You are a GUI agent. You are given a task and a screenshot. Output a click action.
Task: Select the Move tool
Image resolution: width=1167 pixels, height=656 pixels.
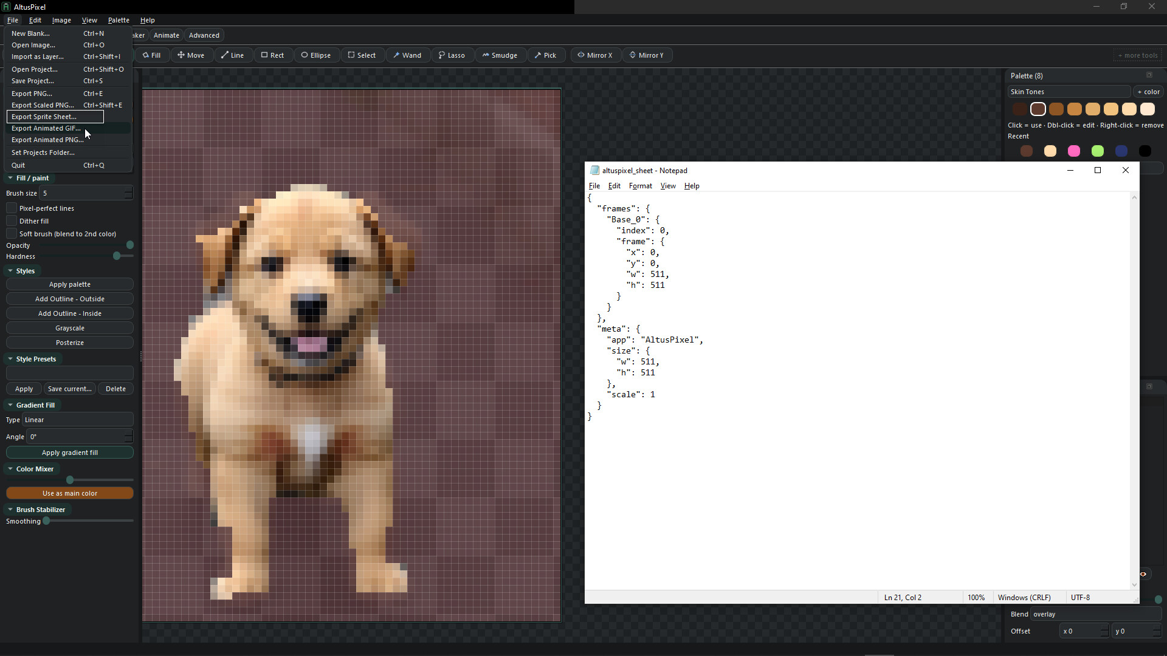(191, 55)
